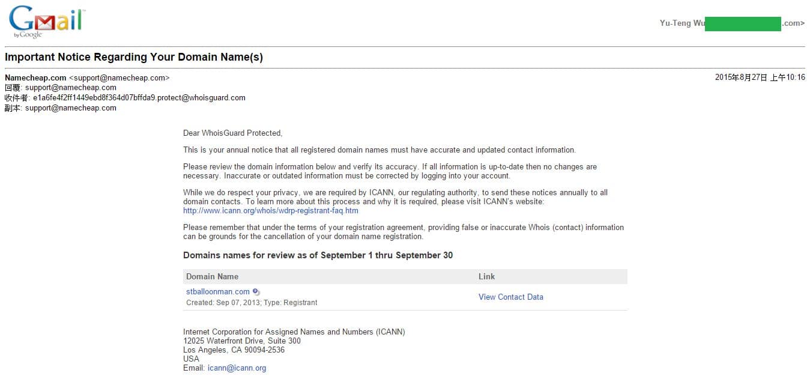810x376 pixels.
Task: Click the Link column header
Action: [x=486, y=276]
